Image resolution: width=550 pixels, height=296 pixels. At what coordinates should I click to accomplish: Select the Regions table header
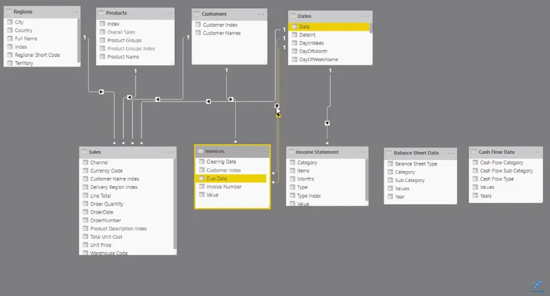(42, 12)
